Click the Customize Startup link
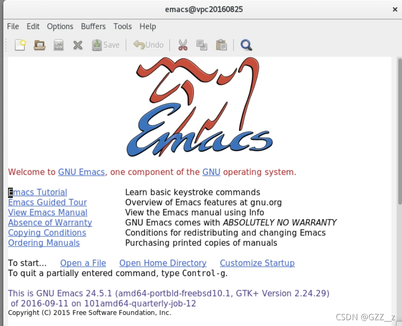 click(257, 263)
